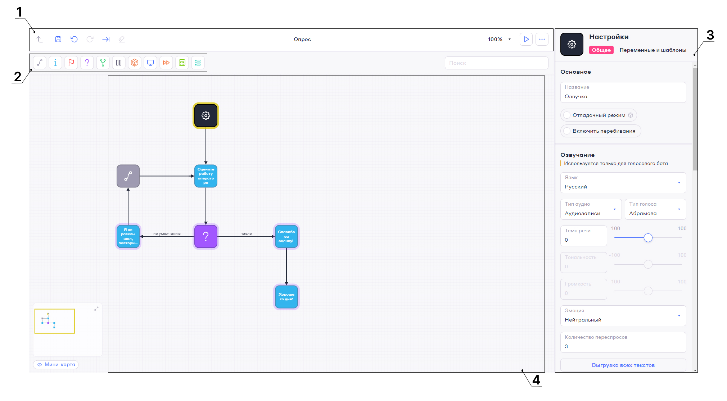This screenshot has height=401, width=727.
Task: Add an orange dice random node from the palette
Action: click(135, 63)
